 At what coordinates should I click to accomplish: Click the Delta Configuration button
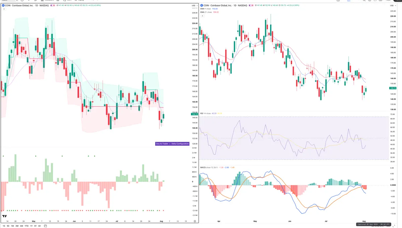coord(180,144)
